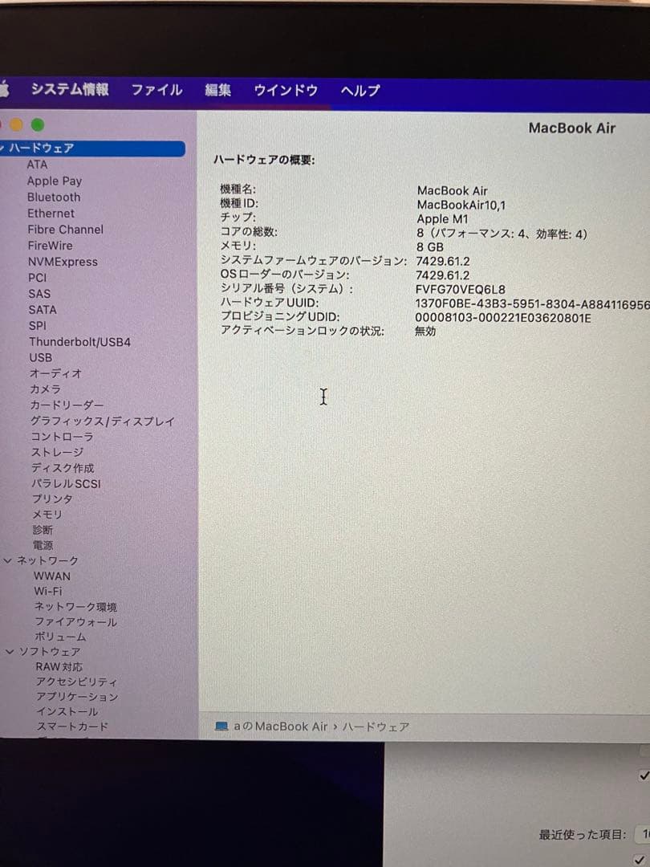
Task: Select Wi-Fi under ネットワーク
Action: point(50,592)
